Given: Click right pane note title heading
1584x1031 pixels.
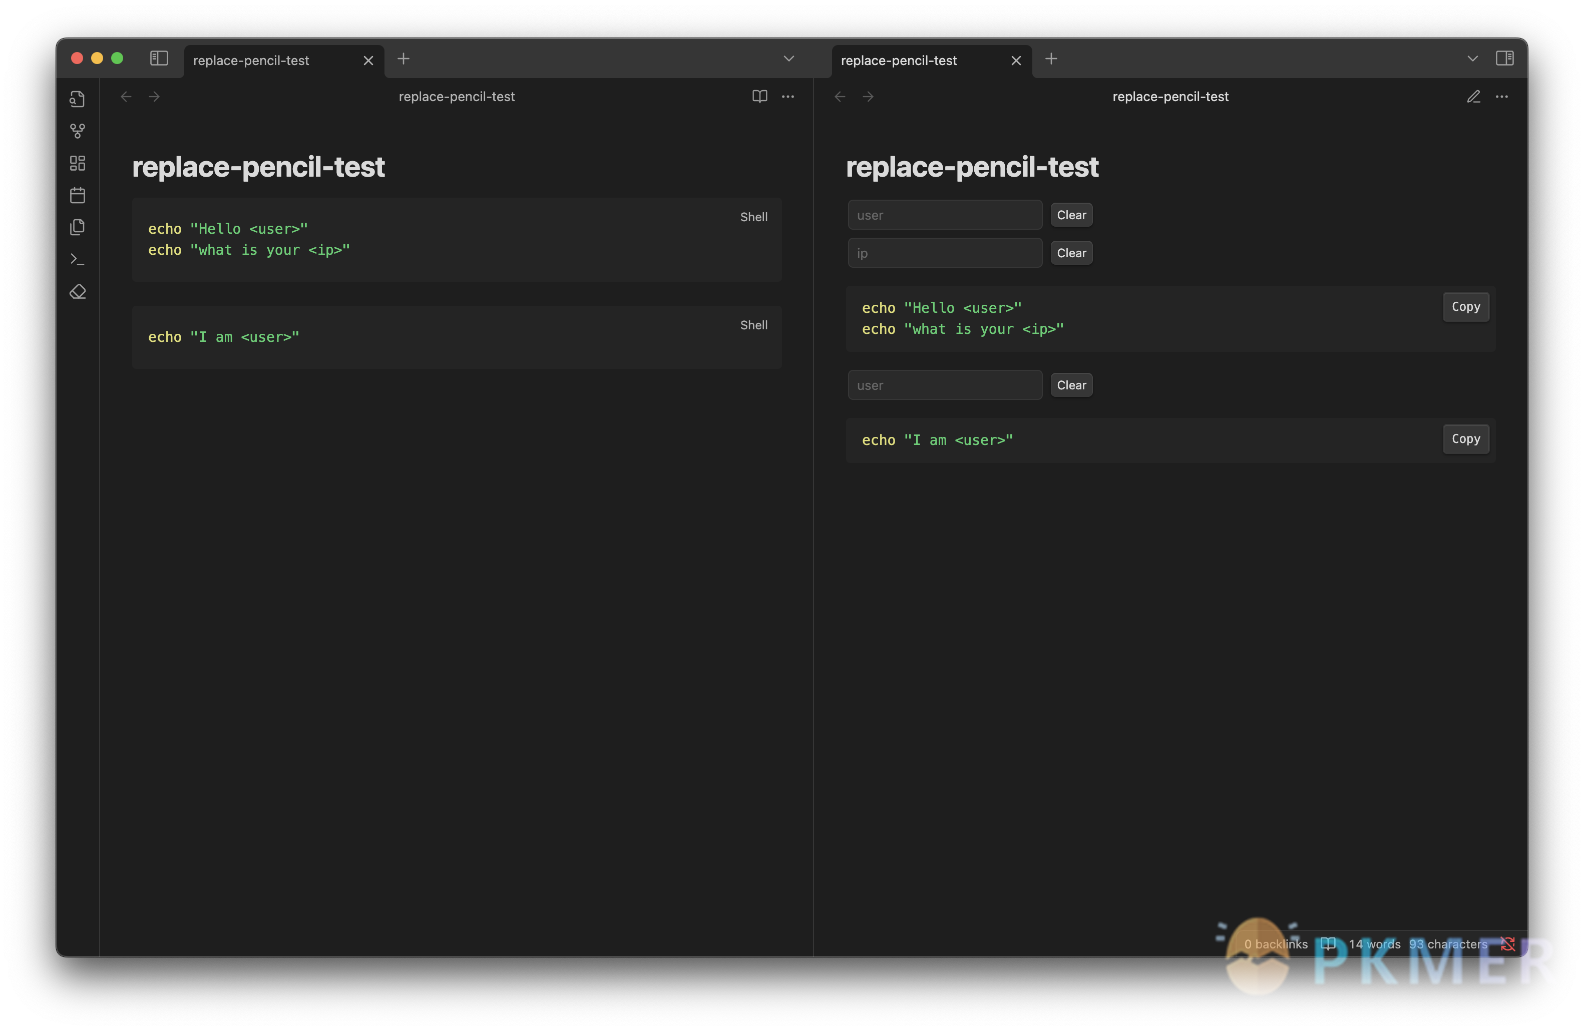Looking at the screenshot, I should point(972,167).
